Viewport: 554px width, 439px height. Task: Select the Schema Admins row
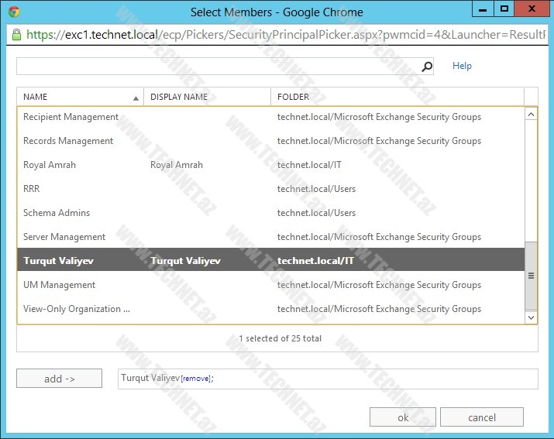57,213
